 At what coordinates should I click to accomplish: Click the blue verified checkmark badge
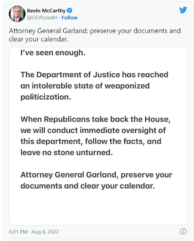[x=70, y=10]
